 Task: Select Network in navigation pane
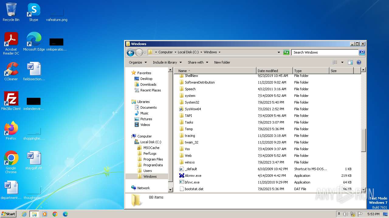[x=140, y=188]
